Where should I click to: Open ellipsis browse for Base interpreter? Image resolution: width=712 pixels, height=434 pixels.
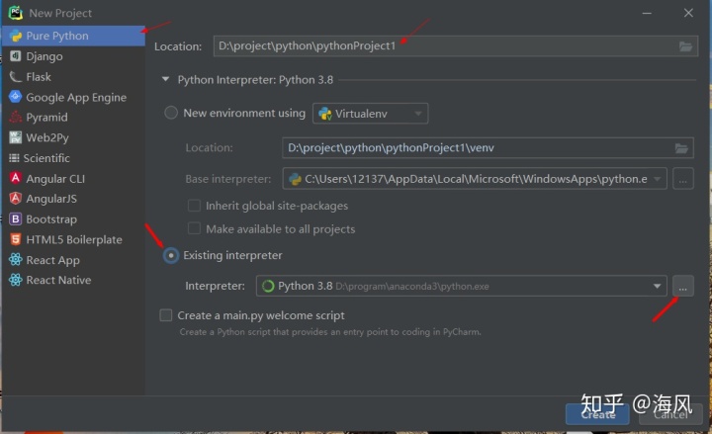(683, 179)
